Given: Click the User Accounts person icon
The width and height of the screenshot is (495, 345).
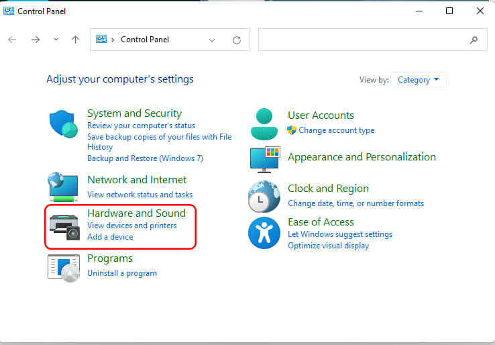Looking at the screenshot, I should [x=264, y=123].
